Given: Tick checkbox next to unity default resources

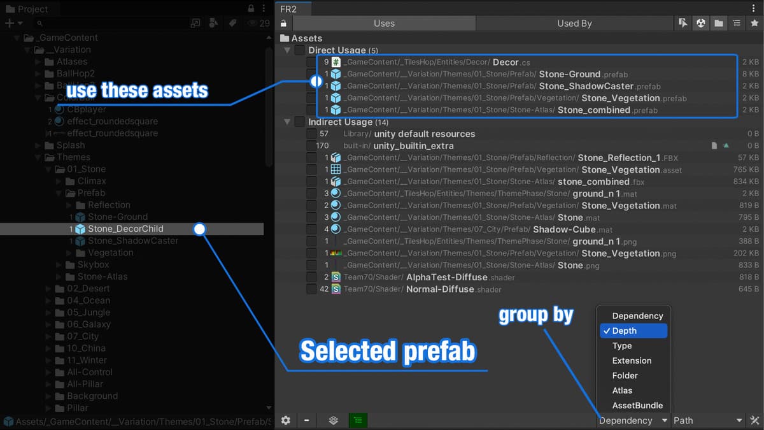Looking at the screenshot, I should pos(311,134).
